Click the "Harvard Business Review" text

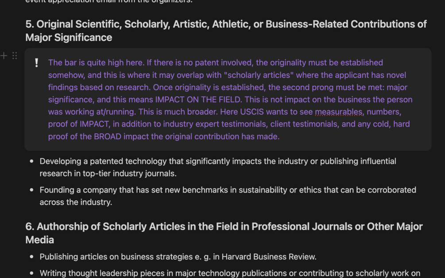[x=269, y=257]
